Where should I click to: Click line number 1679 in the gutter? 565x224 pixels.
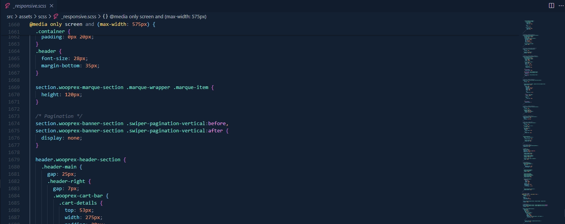(x=14, y=160)
